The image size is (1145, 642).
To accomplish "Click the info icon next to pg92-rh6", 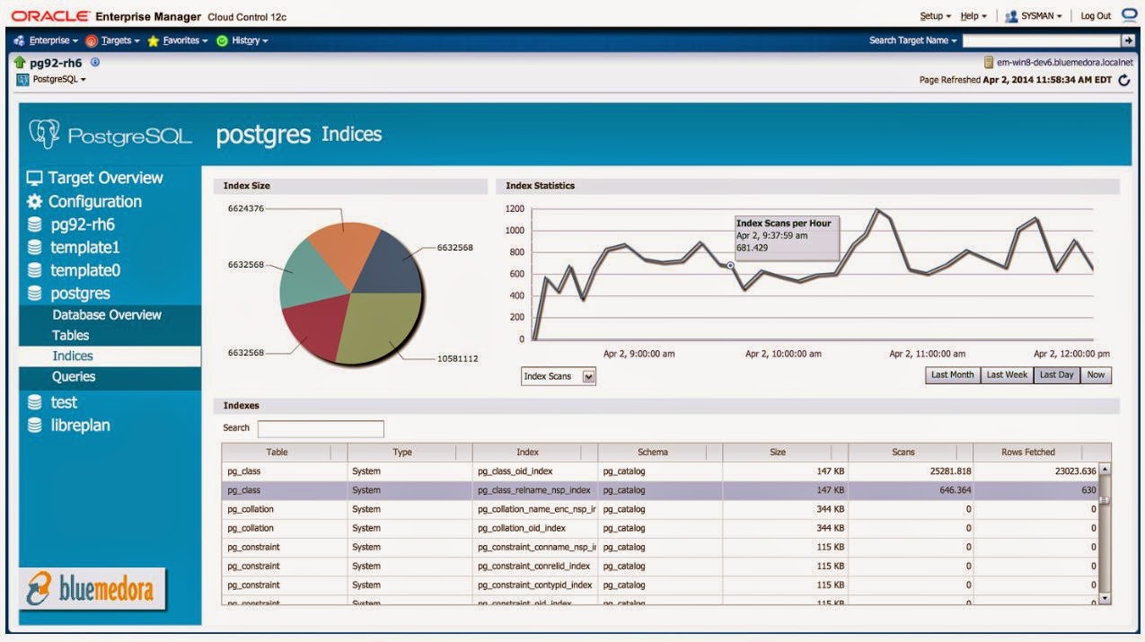I will 95,62.
